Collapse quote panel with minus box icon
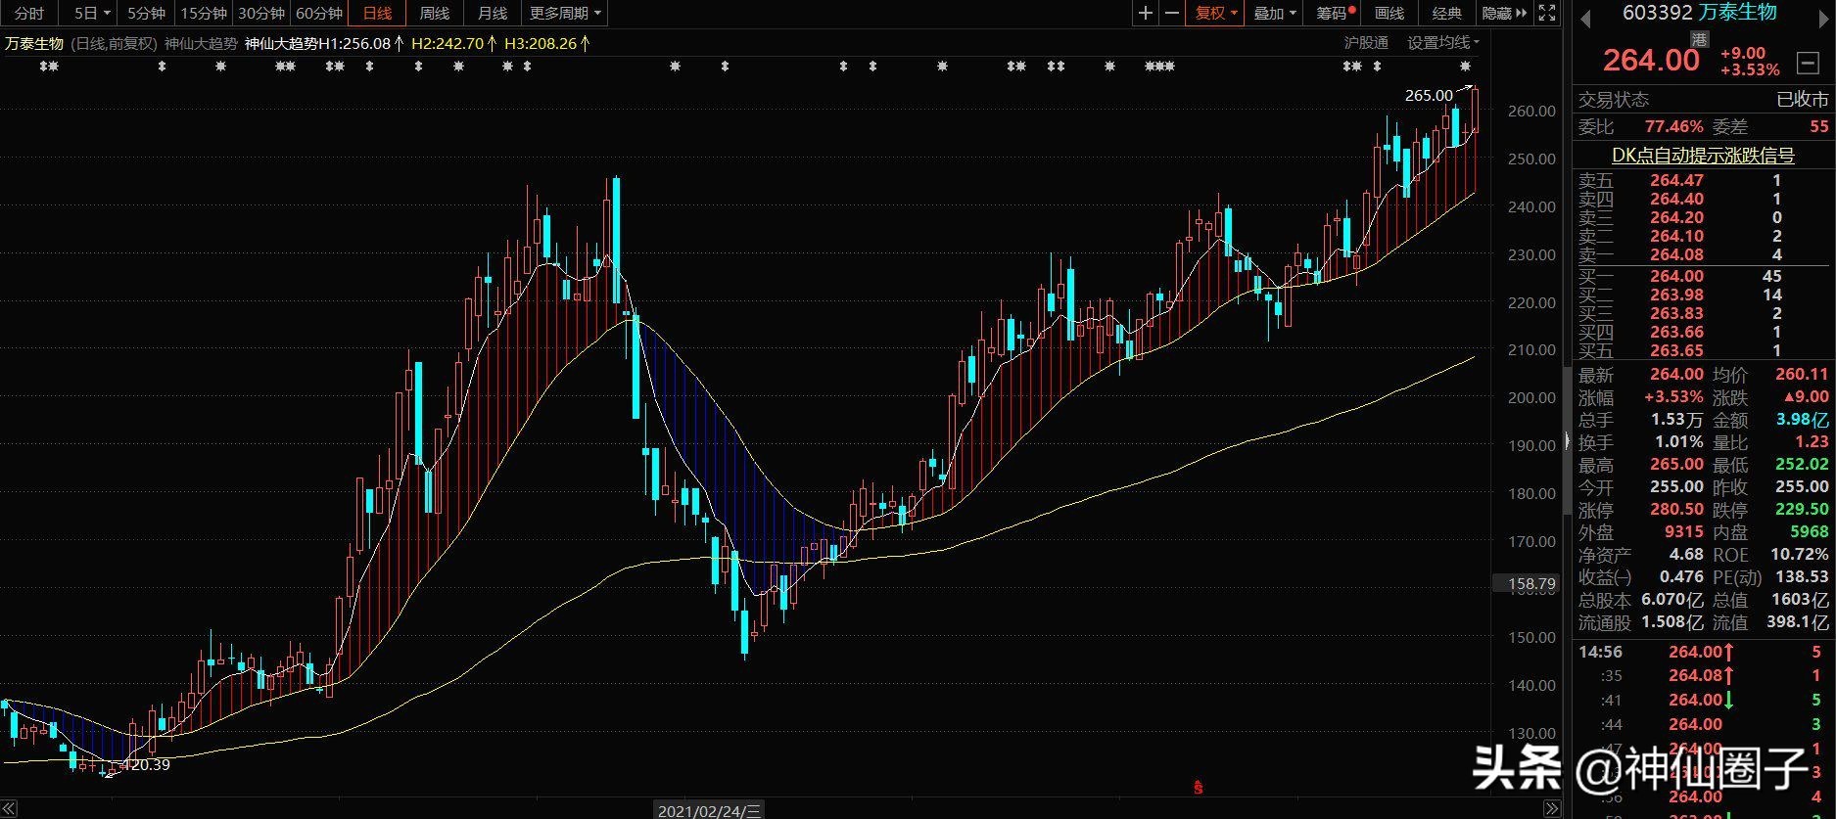Image resolution: width=1836 pixels, height=819 pixels. 1809,64
